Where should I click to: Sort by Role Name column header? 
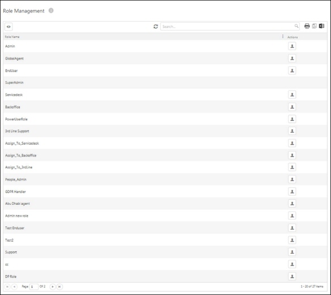tap(12, 37)
